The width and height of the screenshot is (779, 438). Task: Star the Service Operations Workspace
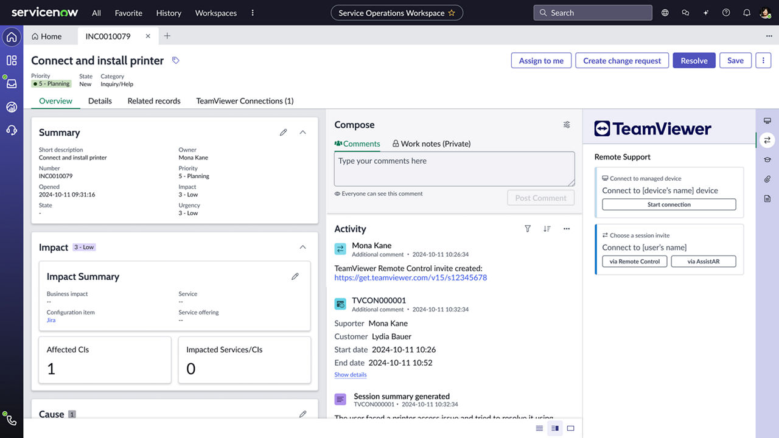[452, 13]
